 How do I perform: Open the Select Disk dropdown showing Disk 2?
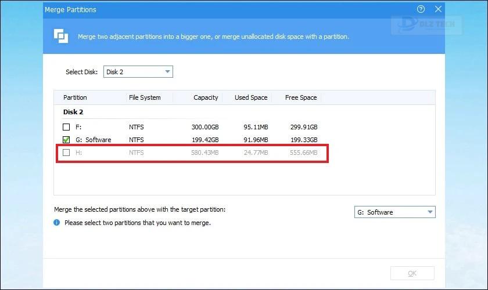coord(138,72)
